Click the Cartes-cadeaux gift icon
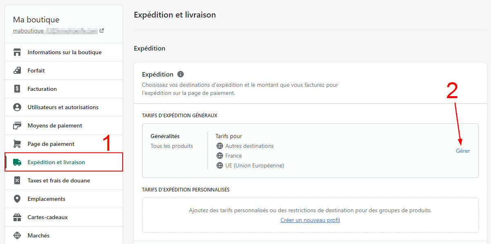Image resolution: width=491 pixels, height=244 pixels. click(17, 217)
